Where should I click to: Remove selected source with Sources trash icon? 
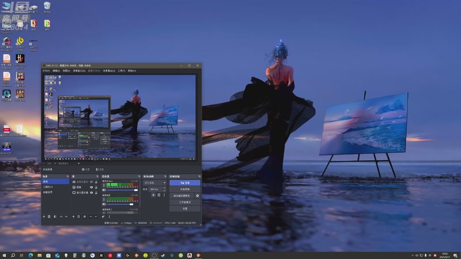(78, 217)
